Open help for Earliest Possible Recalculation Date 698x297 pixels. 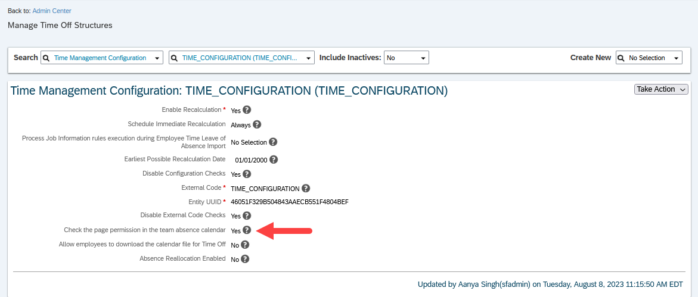[x=274, y=160]
